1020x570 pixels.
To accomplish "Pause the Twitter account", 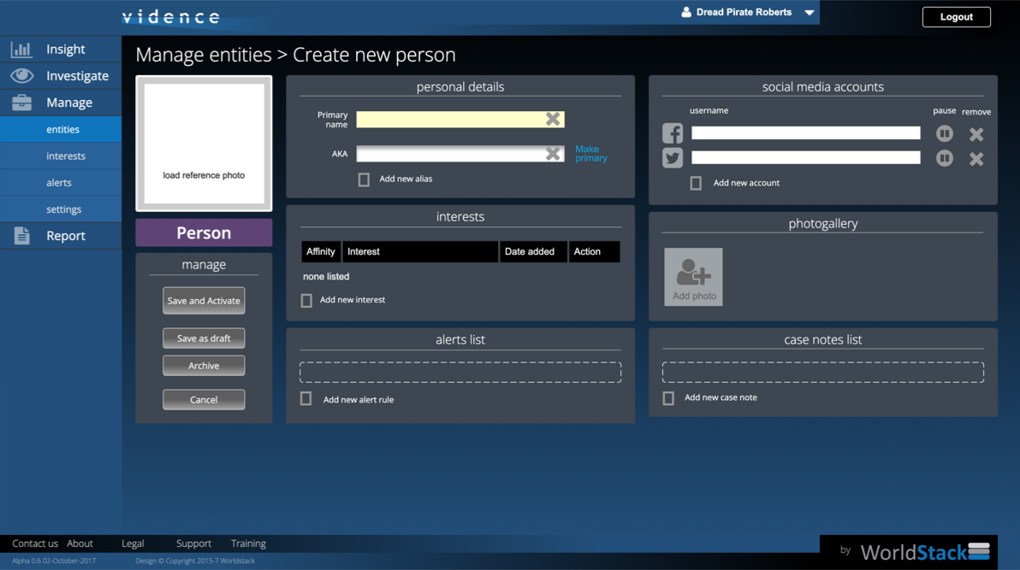I will 944,158.
